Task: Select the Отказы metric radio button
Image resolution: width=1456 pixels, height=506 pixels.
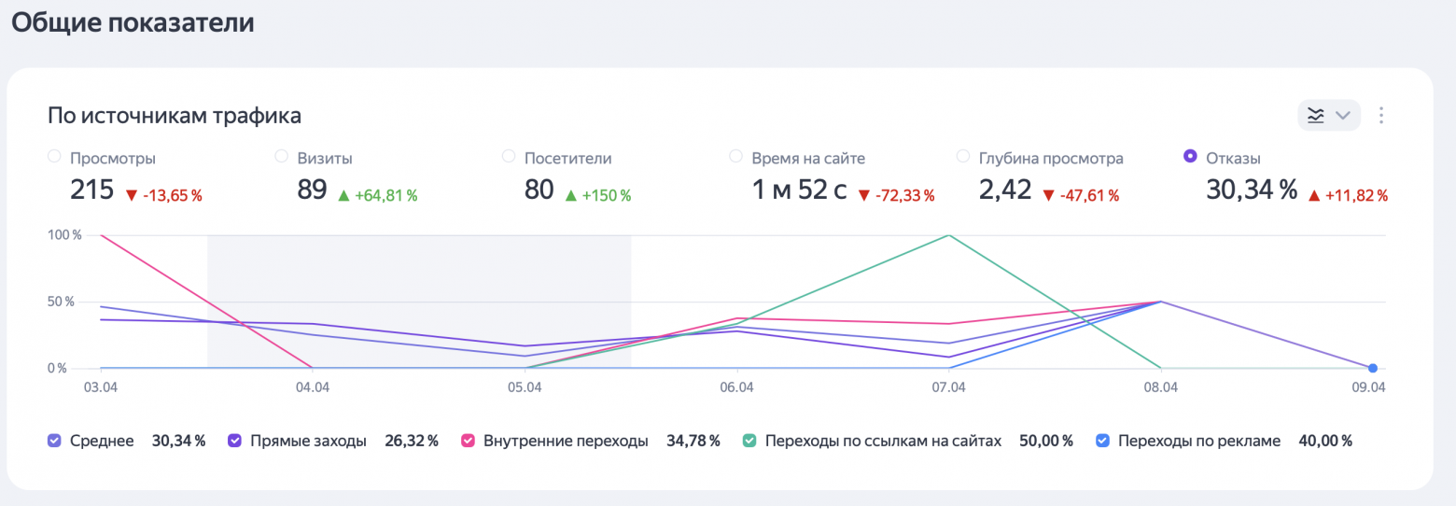Action: point(1190,157)
